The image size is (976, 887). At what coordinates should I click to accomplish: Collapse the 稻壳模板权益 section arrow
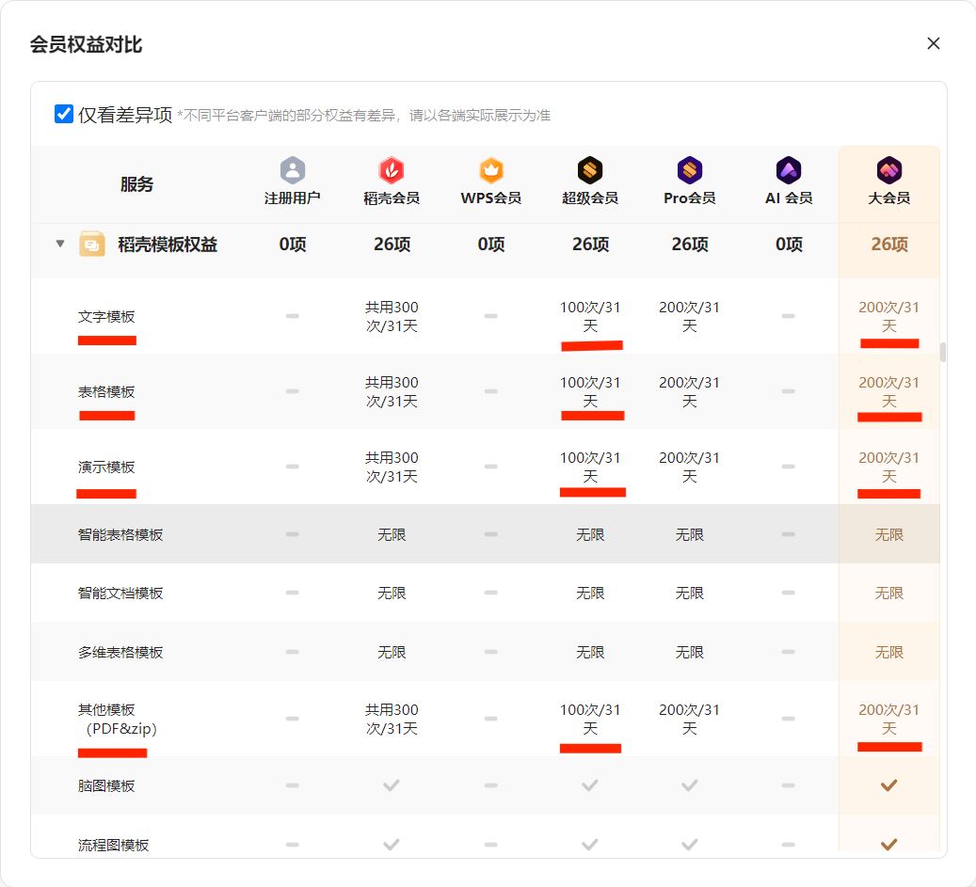pos(59,244)
